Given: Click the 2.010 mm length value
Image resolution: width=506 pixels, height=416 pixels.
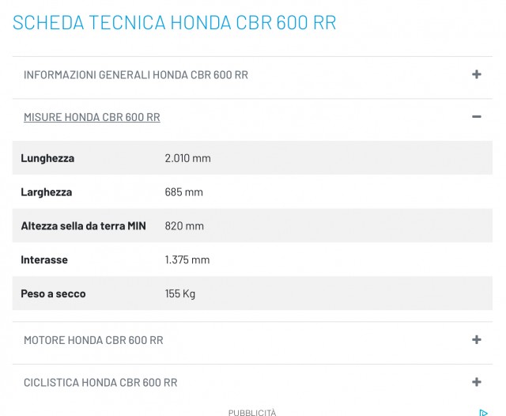Looking at the screenshot, I should [x=187, y=158].
